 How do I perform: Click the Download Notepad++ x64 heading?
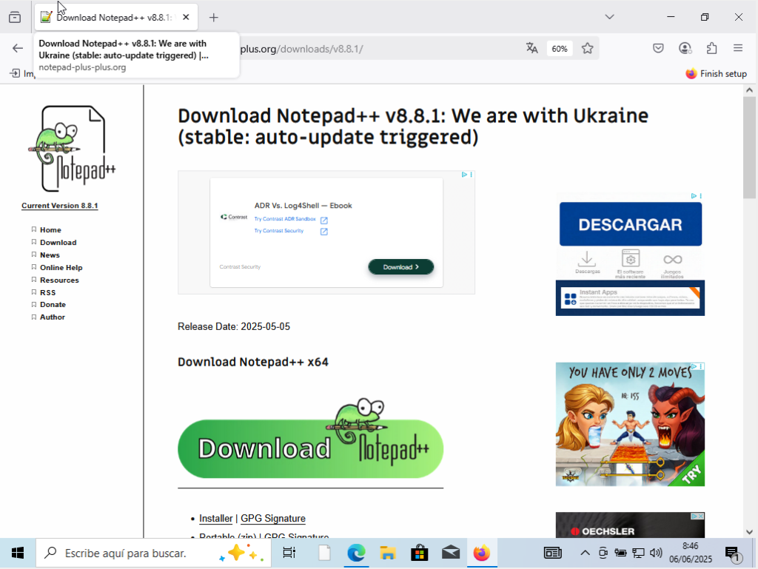point(253,363)
